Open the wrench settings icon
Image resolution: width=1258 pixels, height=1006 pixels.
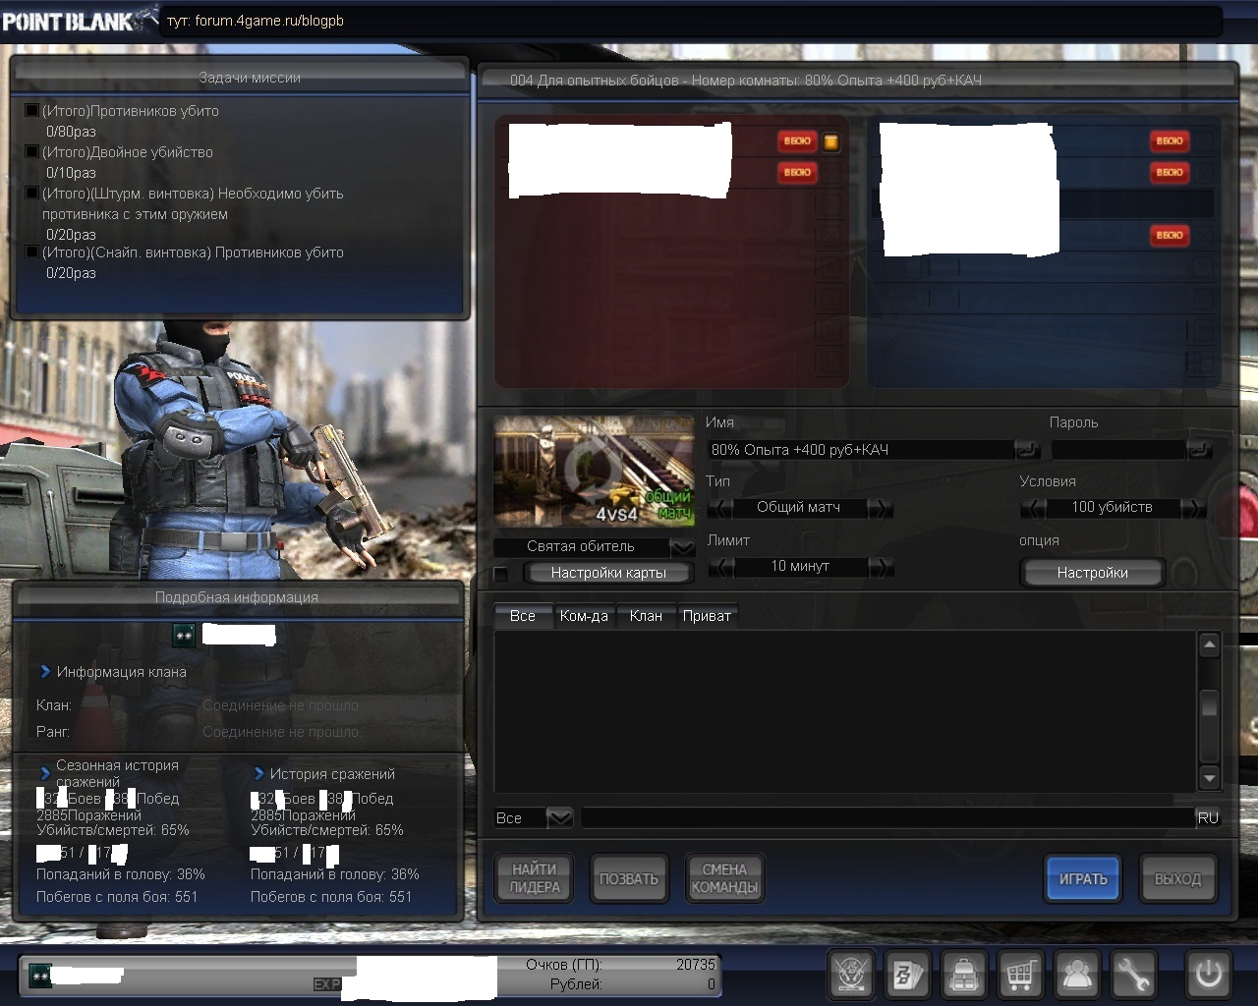click(x=1133, y=975)
